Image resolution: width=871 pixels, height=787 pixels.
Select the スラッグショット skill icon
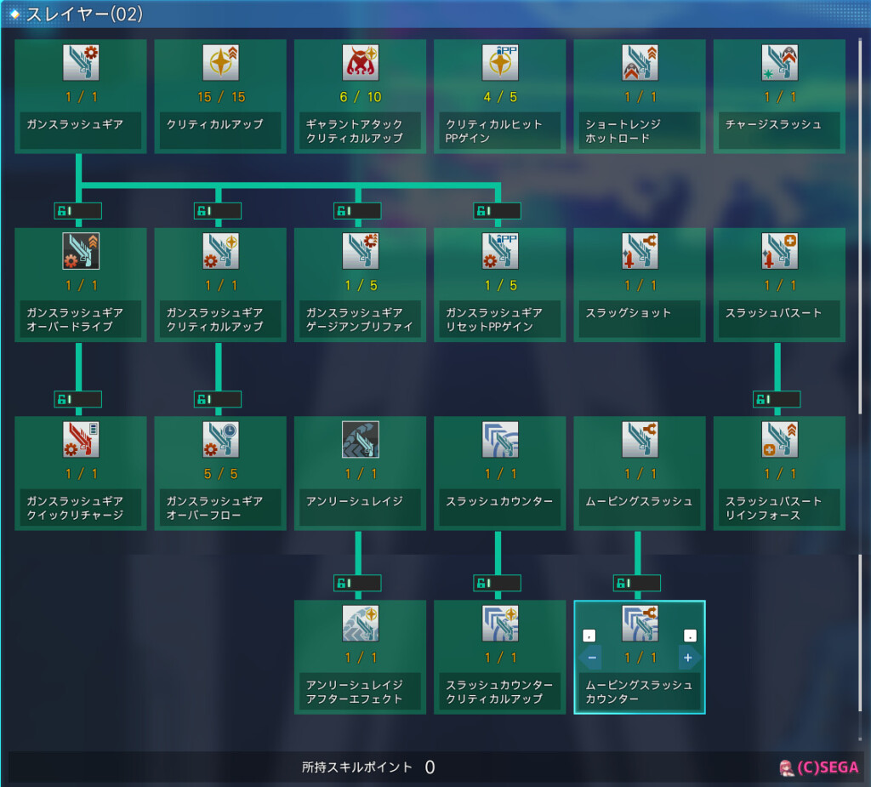click(639, 252)
